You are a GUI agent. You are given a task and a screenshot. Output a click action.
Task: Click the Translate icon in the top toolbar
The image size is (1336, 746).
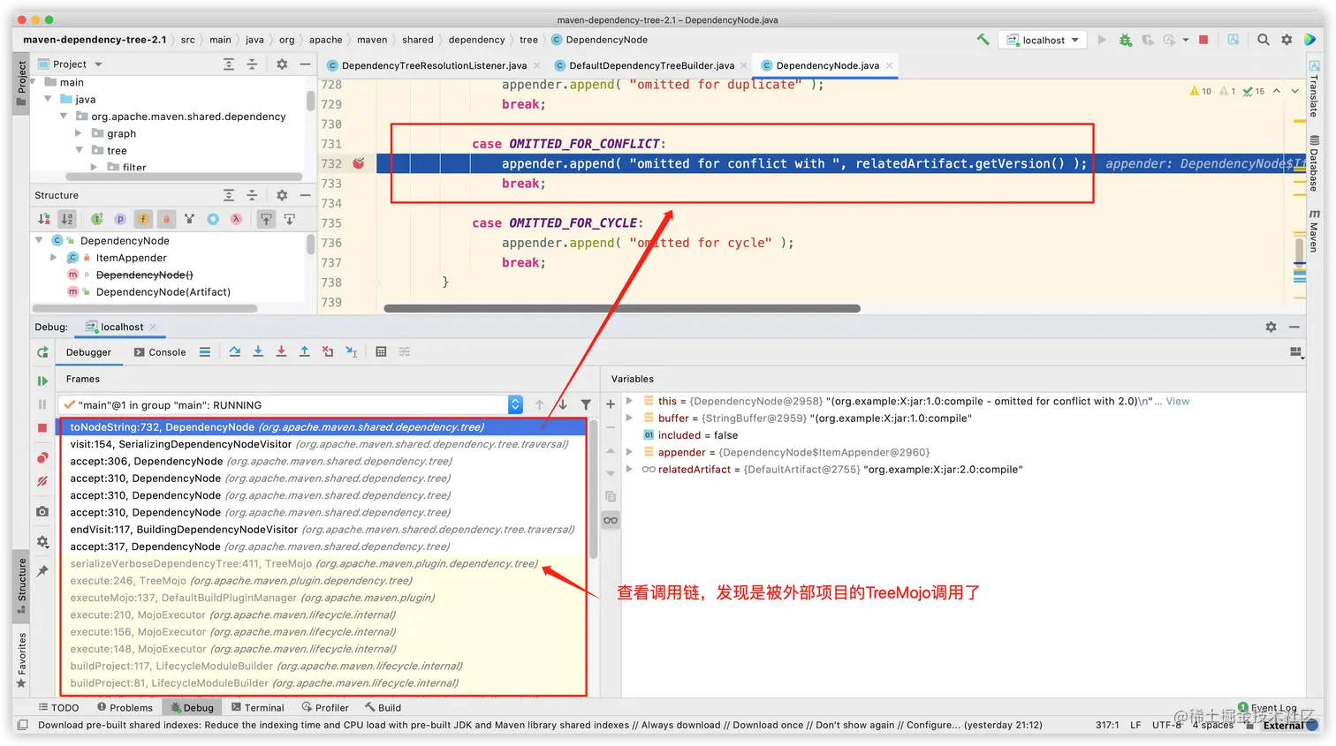pos(1234,40)
